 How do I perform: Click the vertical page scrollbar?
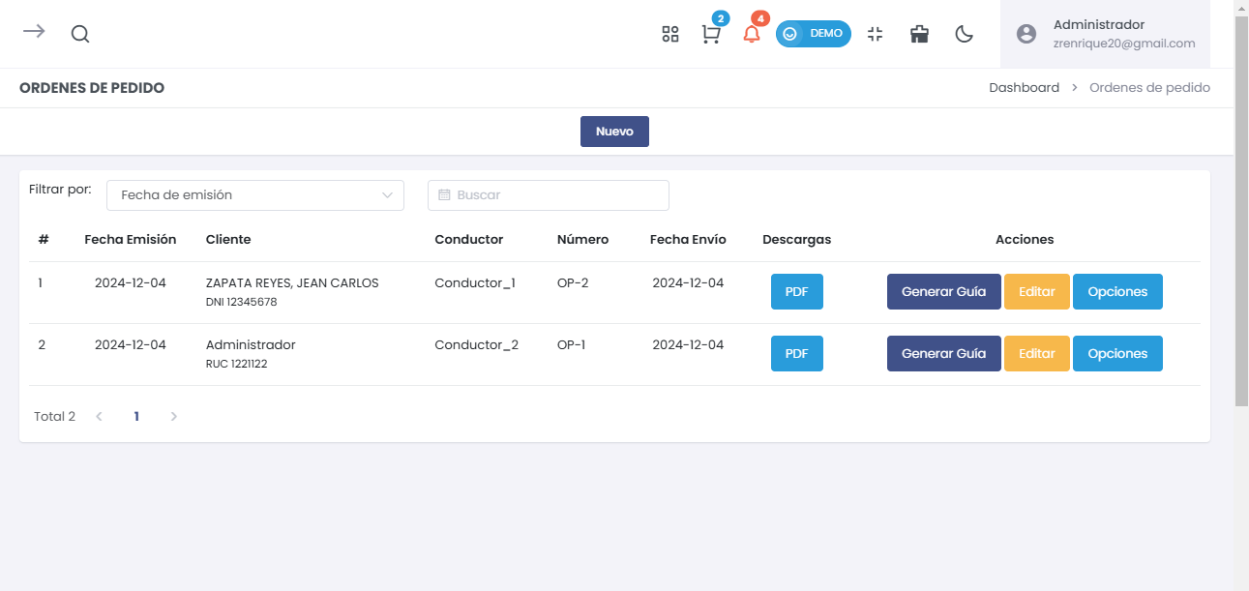click(x=1241, y=242)
